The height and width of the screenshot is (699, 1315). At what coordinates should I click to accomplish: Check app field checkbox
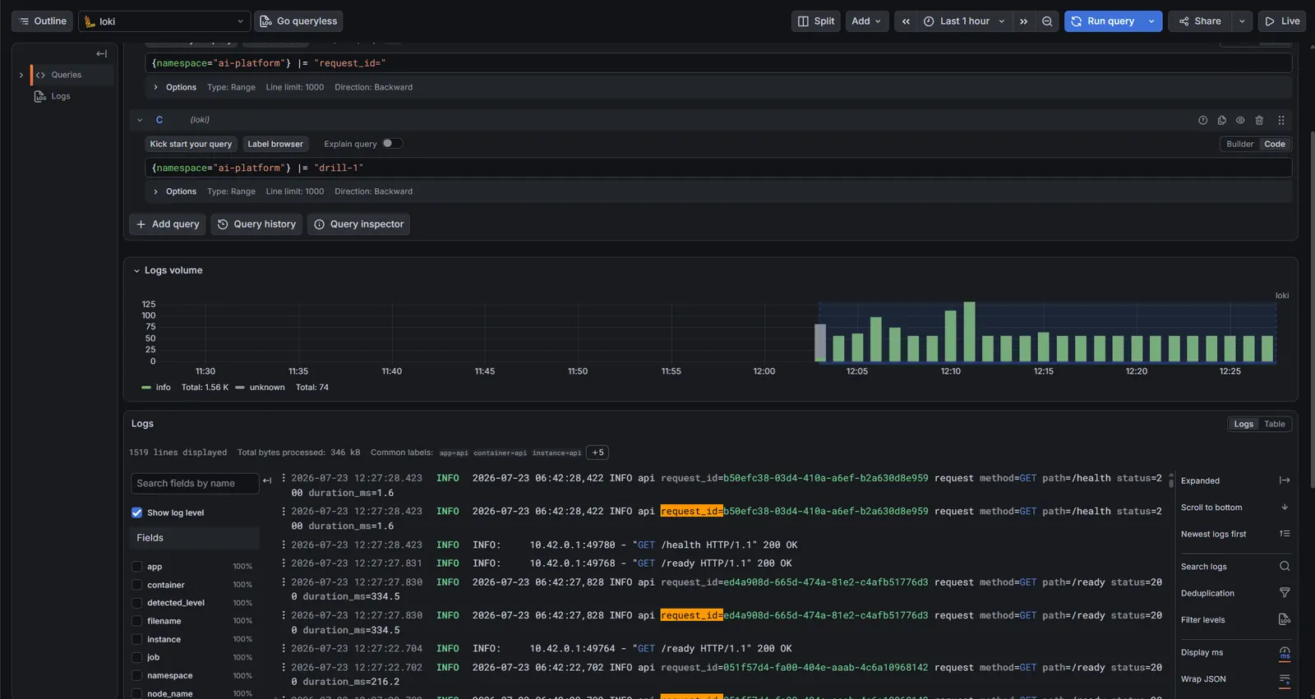(137, 567)
